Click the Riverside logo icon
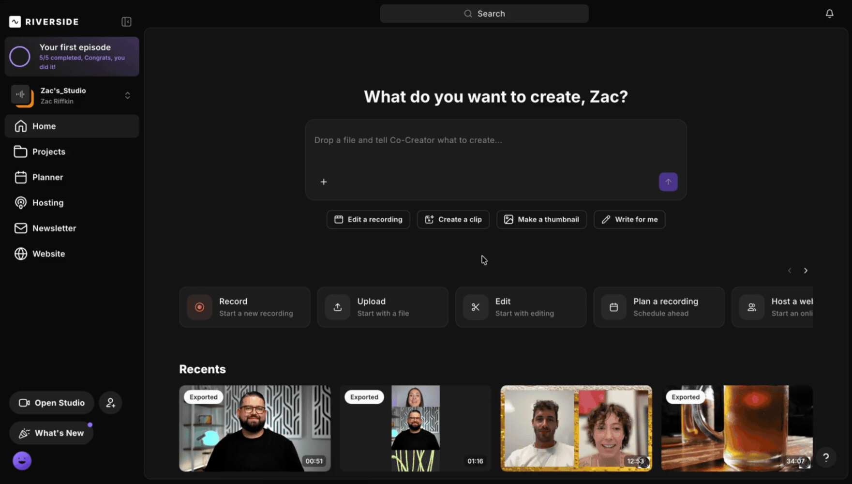Screen dimensions: 852x484 pos(15,22)
